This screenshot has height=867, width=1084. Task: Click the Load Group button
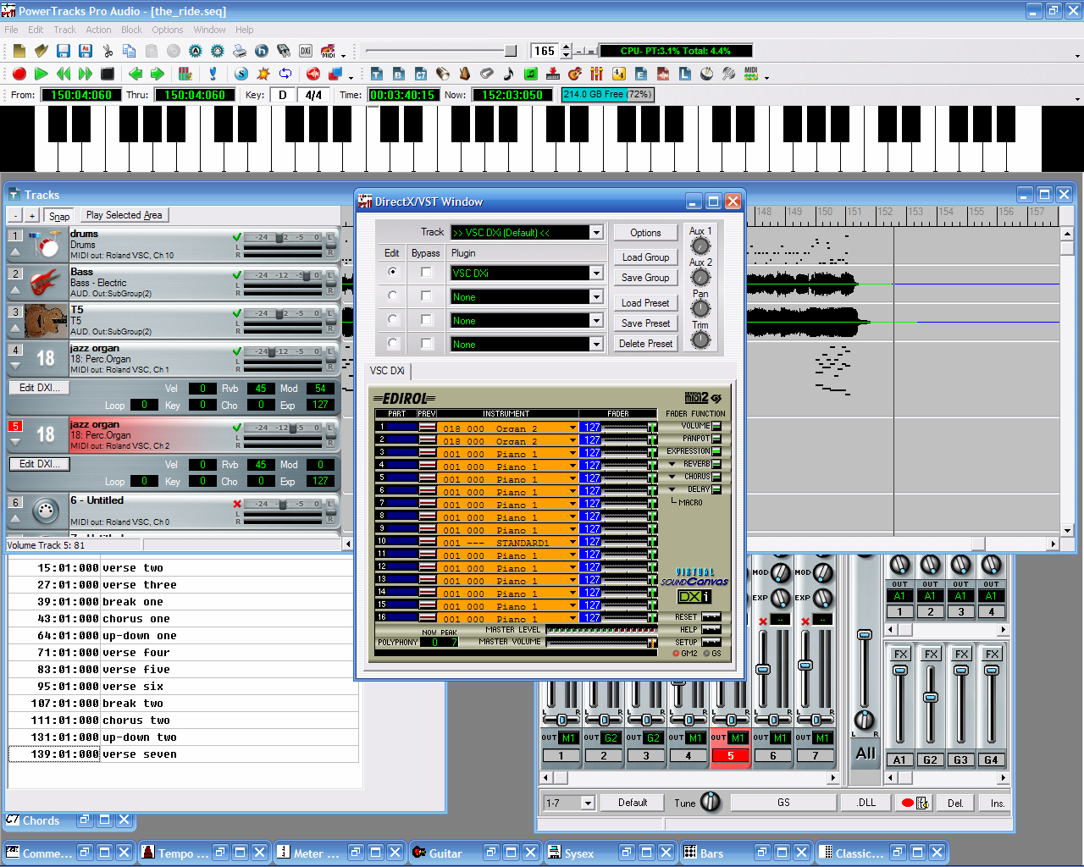[x=645, y=257]
